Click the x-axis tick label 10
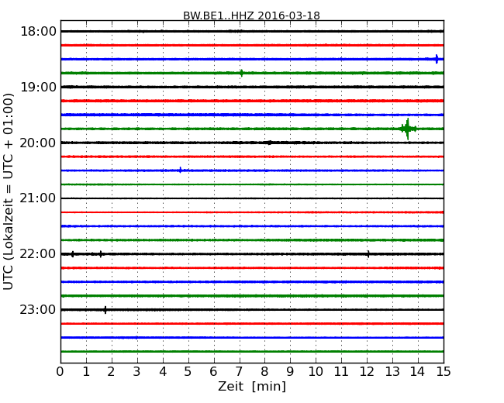This screenshot has height=403, width=504. tap(316, 372)
